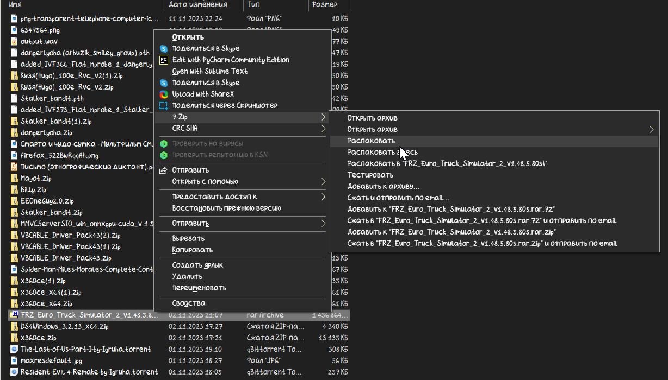Expand the Предоставить доступ к submenu arrow
This screenshot has width=668, height=380.
tap(323, 197)
